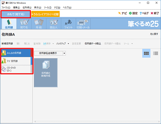Click 設定変更 button
Screen dimensions: 161x124
[76, 44]
